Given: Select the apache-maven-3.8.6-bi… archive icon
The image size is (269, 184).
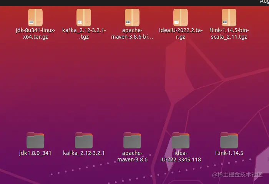Looking at the screenshot, I should point(132,18).
